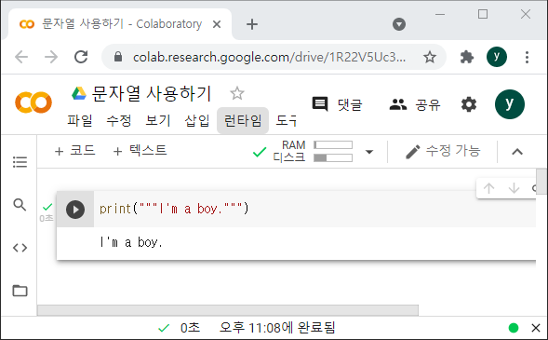Go back with the browser back arrow
The height and width of the screenshot is (340, 548).
coord(21,57)
